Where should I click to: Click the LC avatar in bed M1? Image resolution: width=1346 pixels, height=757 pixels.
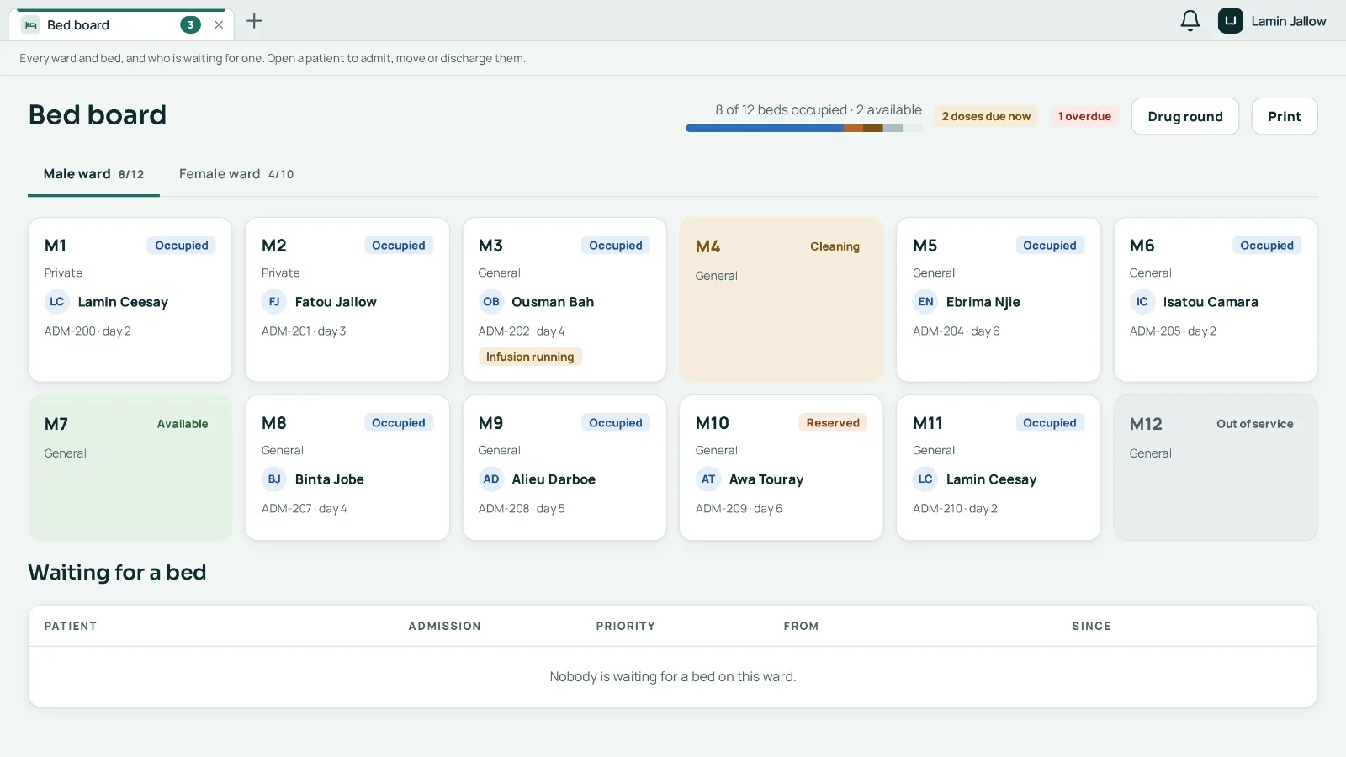pos(57,302)
